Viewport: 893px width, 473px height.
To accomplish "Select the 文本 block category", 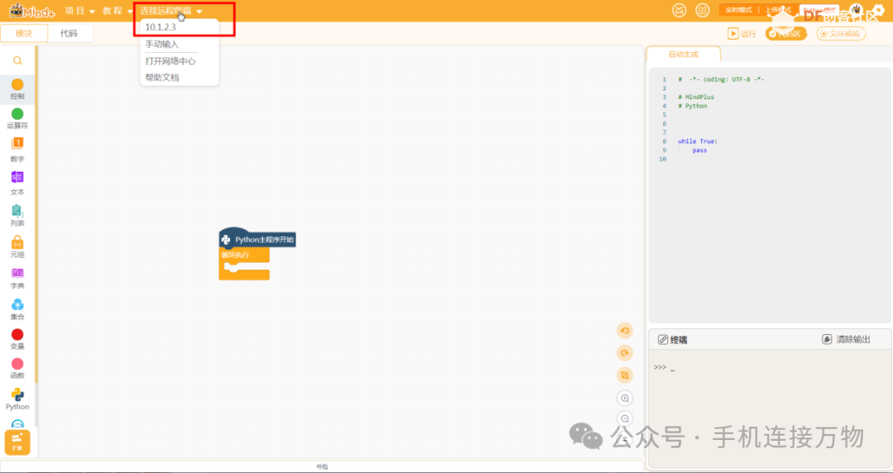I will [17, 183].
